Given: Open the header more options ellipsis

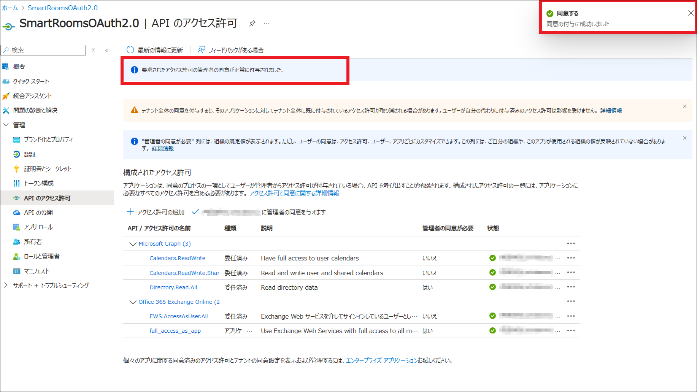Looking at the screenshot, I should click(267, 24).
